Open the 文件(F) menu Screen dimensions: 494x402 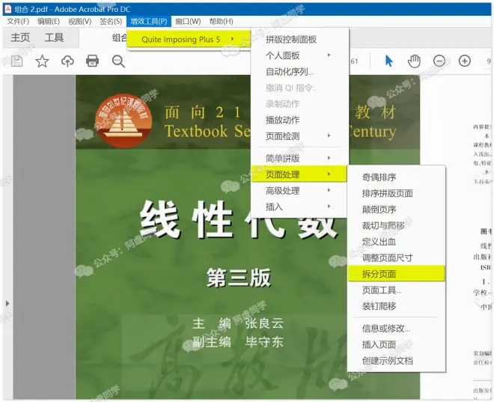click(18, 22)
